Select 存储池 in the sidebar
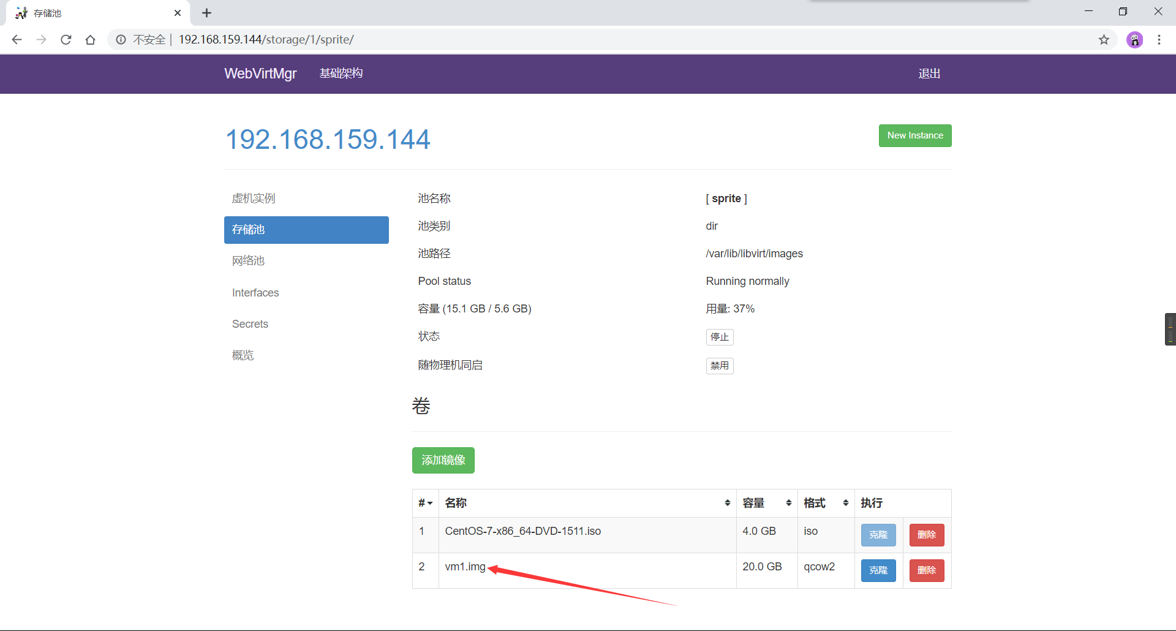Viewport: 1176px width, 631px height. (306, 230)
